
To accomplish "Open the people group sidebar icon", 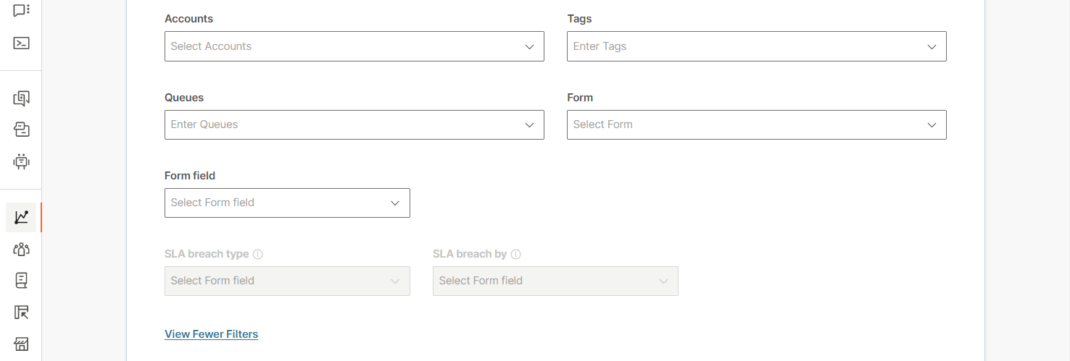I will tap(21, 250).
